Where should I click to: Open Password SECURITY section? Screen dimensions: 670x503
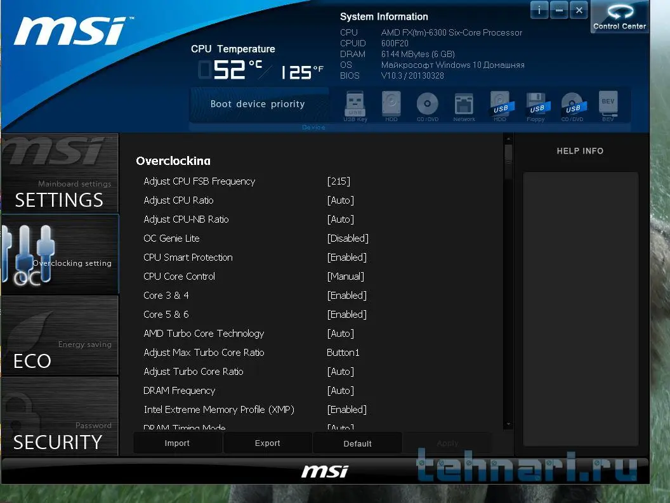click(60, 416)
